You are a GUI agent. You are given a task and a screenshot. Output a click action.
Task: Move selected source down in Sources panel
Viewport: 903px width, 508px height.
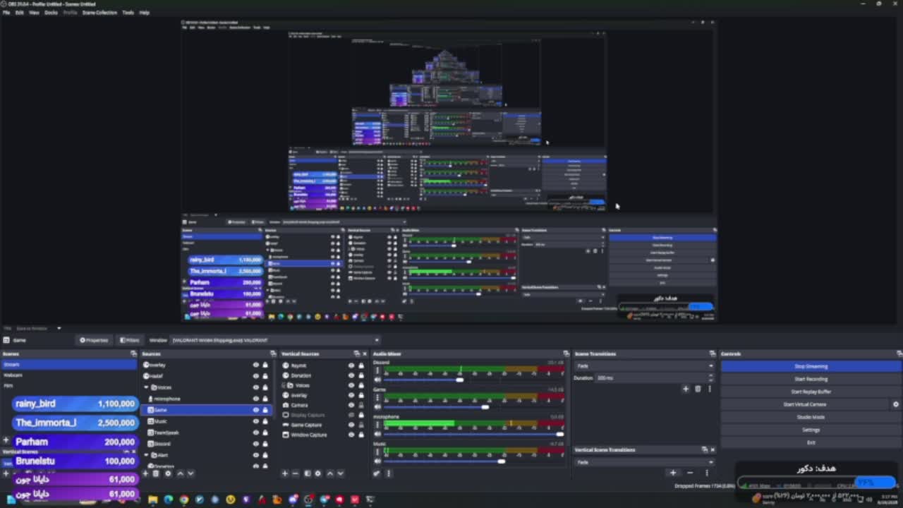(191, 473)
